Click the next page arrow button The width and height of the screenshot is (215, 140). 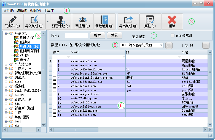pos(206,45)
